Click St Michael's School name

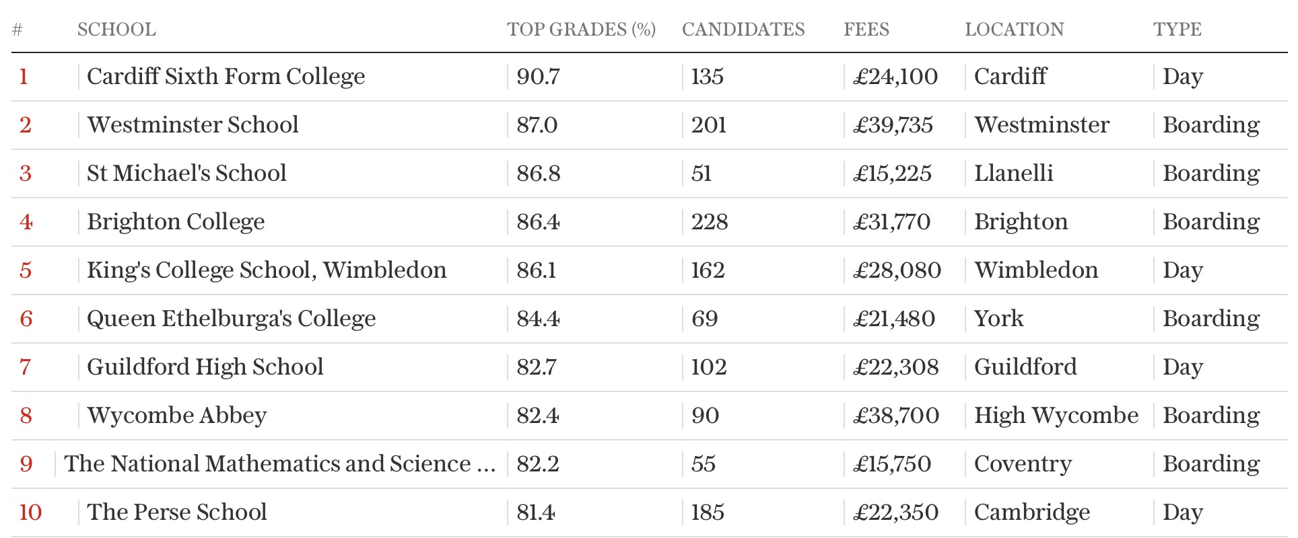pyautogui.click(x=186, y=174)
